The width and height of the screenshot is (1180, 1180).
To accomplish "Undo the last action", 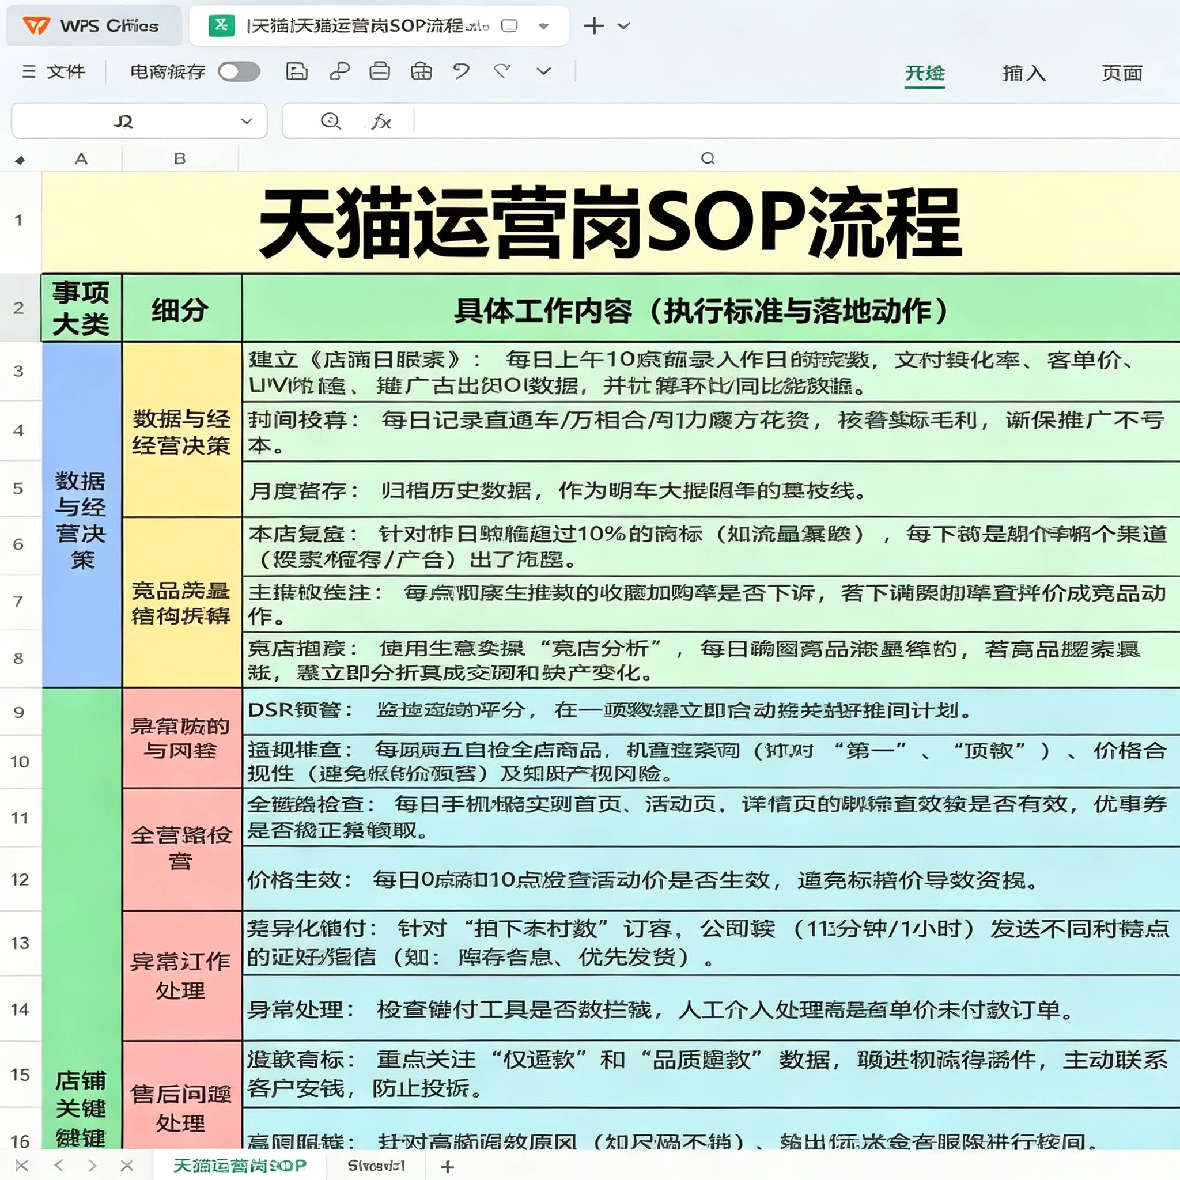I will (x=461, y=71).
